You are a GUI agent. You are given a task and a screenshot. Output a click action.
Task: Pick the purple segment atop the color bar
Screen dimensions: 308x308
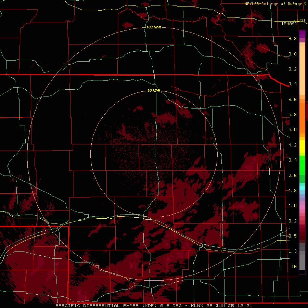coord(302,34)
